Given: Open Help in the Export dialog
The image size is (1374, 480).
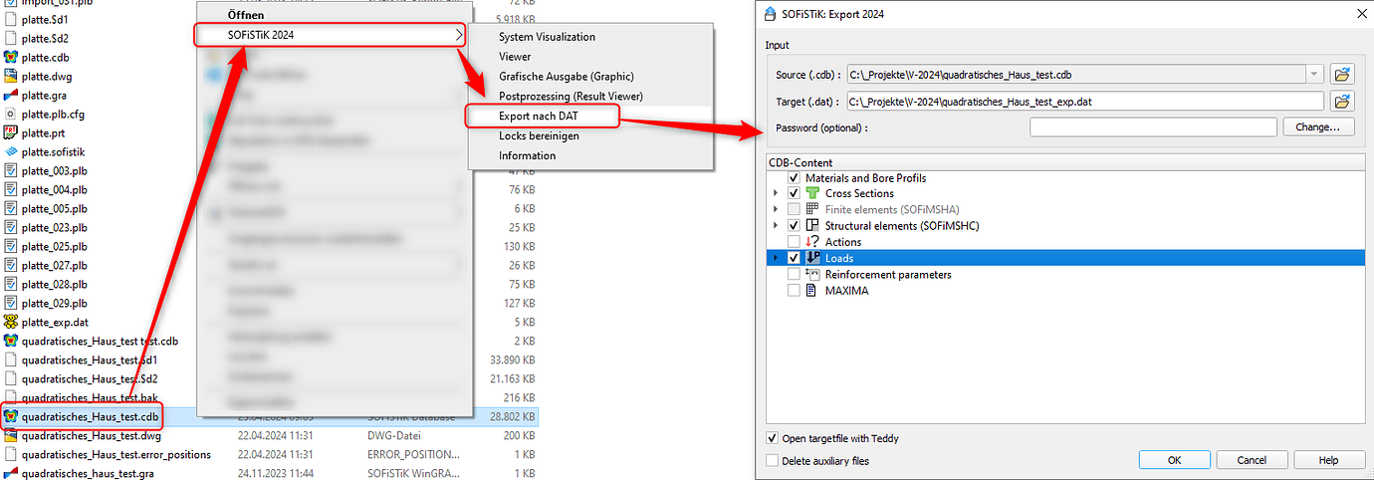Looking at the screenshot, I should [x=1329, y=460].
